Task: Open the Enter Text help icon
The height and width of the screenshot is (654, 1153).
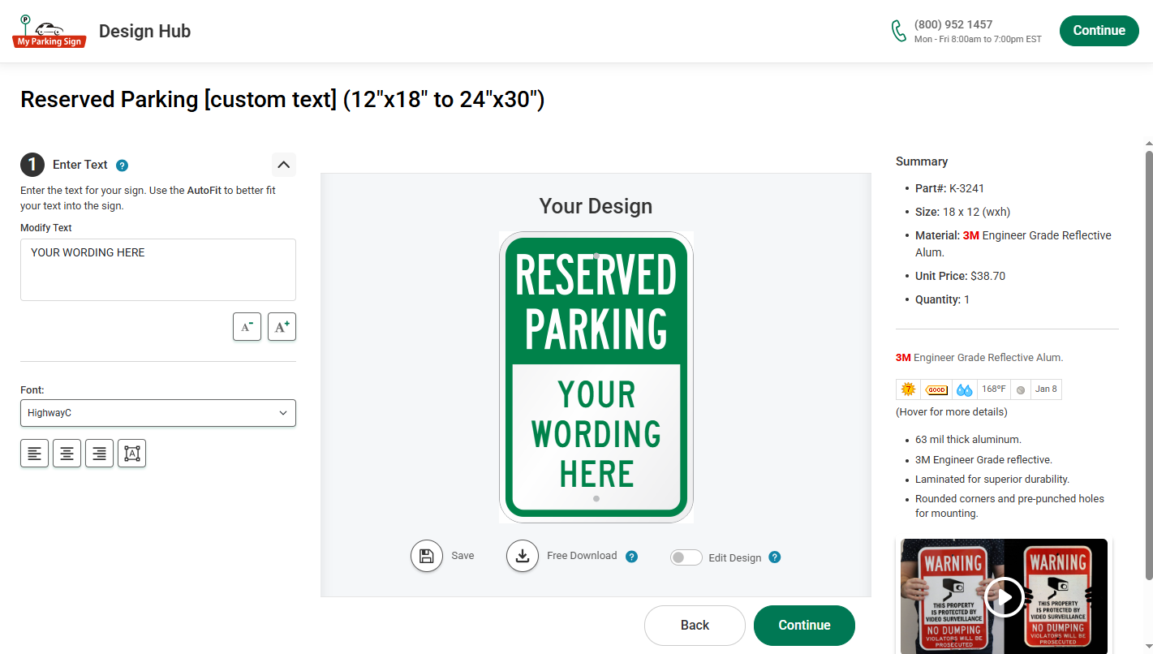Action: point(122,165)
